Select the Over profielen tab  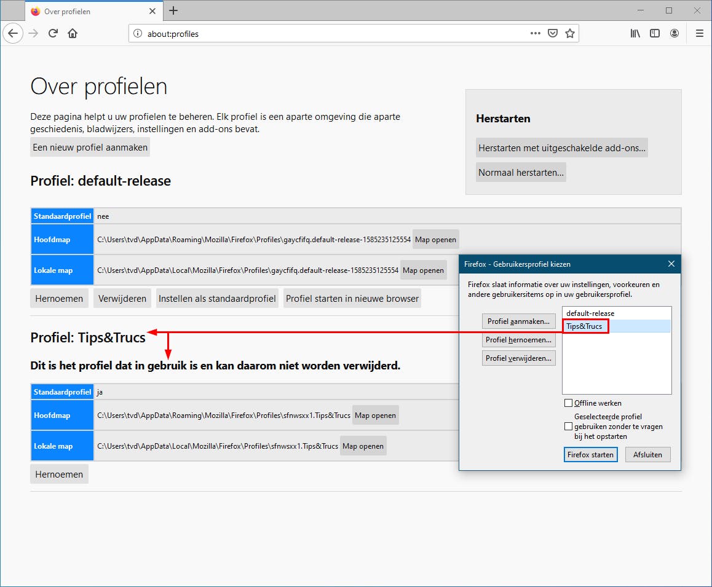click(93, 11)
